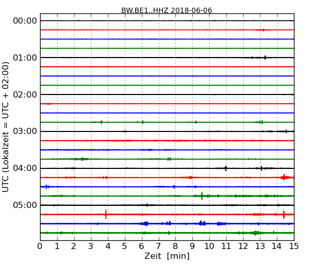Image resolution: width=334 pixels, height=267 pixels.
Task: Select the 02:00 y-axis tick label
Action: (x=25, y=94)
